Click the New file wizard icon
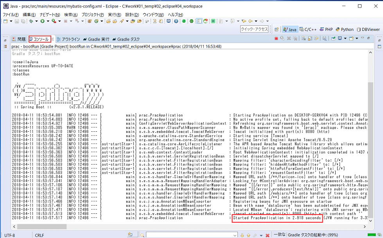 click(5, 21)
